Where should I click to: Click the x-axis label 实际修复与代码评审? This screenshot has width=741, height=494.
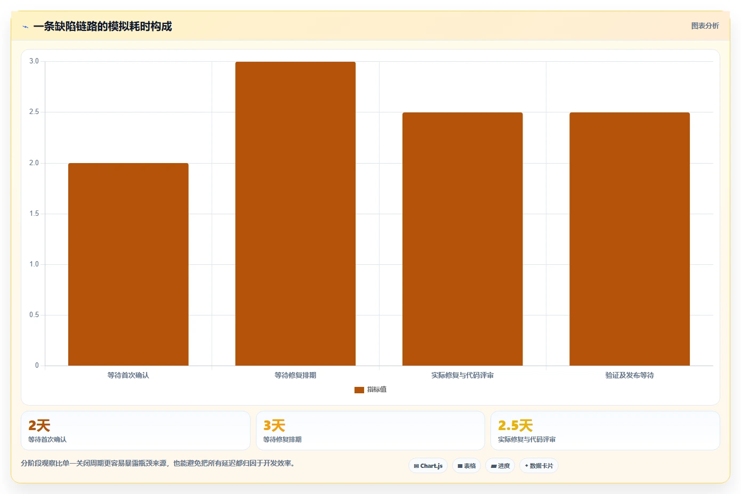pyautogui.click(x=463, y=375)
